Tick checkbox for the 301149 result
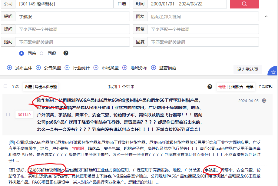The width and height of the screenshot is (278, 186). (8, 115)
